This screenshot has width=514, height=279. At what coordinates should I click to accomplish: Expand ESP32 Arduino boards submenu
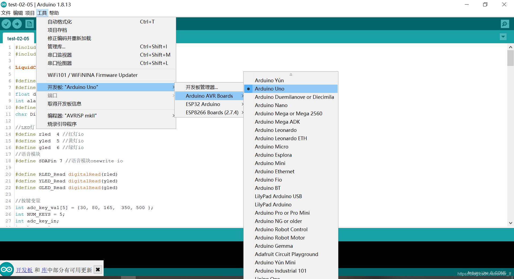(x=209, y=104)
